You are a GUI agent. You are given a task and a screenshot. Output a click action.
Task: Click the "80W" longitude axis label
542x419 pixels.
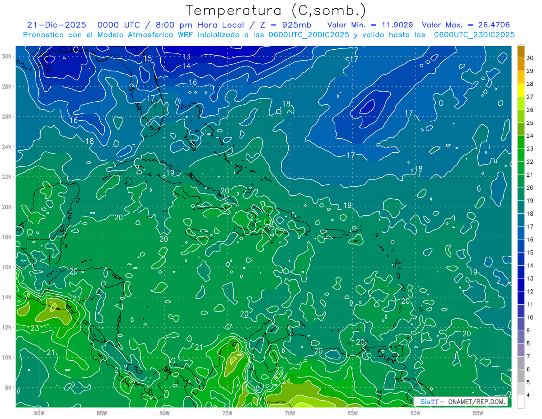coord(164,413)
